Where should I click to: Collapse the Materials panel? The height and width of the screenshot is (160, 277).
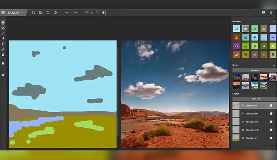(x=274, y=21)
